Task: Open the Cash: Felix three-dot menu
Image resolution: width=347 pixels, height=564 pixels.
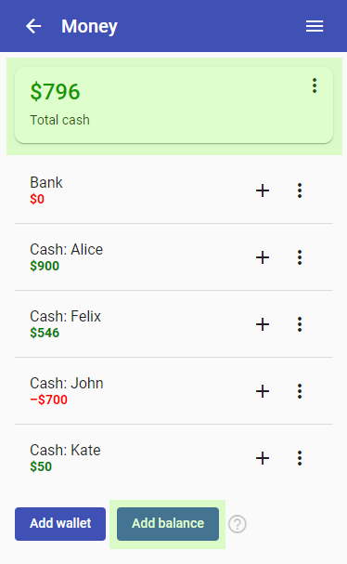Action: click(300, 324)
